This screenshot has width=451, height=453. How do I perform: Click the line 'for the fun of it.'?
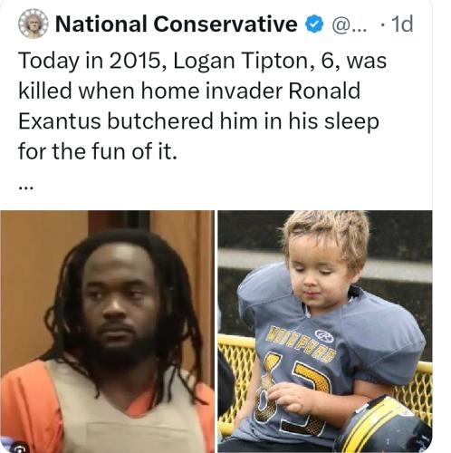pyautogui.click(x=98, y=151)
